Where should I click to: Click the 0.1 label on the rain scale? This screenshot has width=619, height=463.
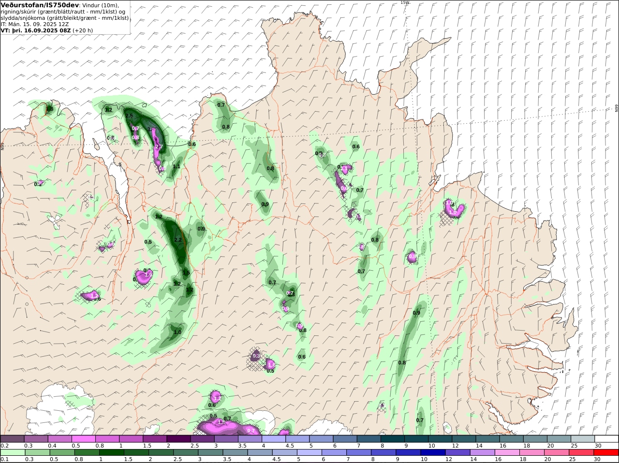pyautogui.click(x=4, y=459)
